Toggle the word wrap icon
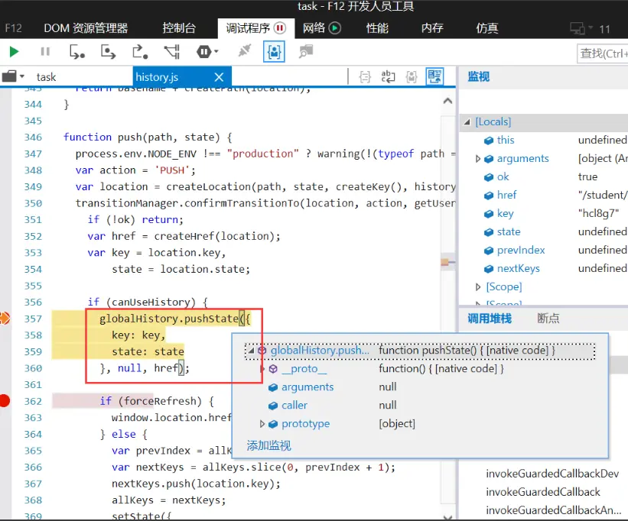The width and height of the screenshot is (628, 521). [388, 76]
